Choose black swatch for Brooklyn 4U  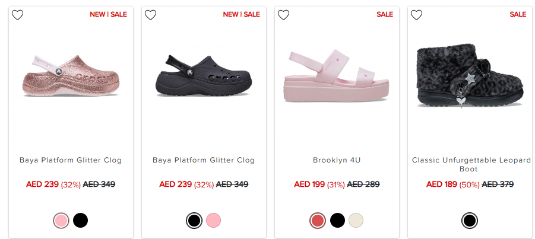[x=337, y=221]
